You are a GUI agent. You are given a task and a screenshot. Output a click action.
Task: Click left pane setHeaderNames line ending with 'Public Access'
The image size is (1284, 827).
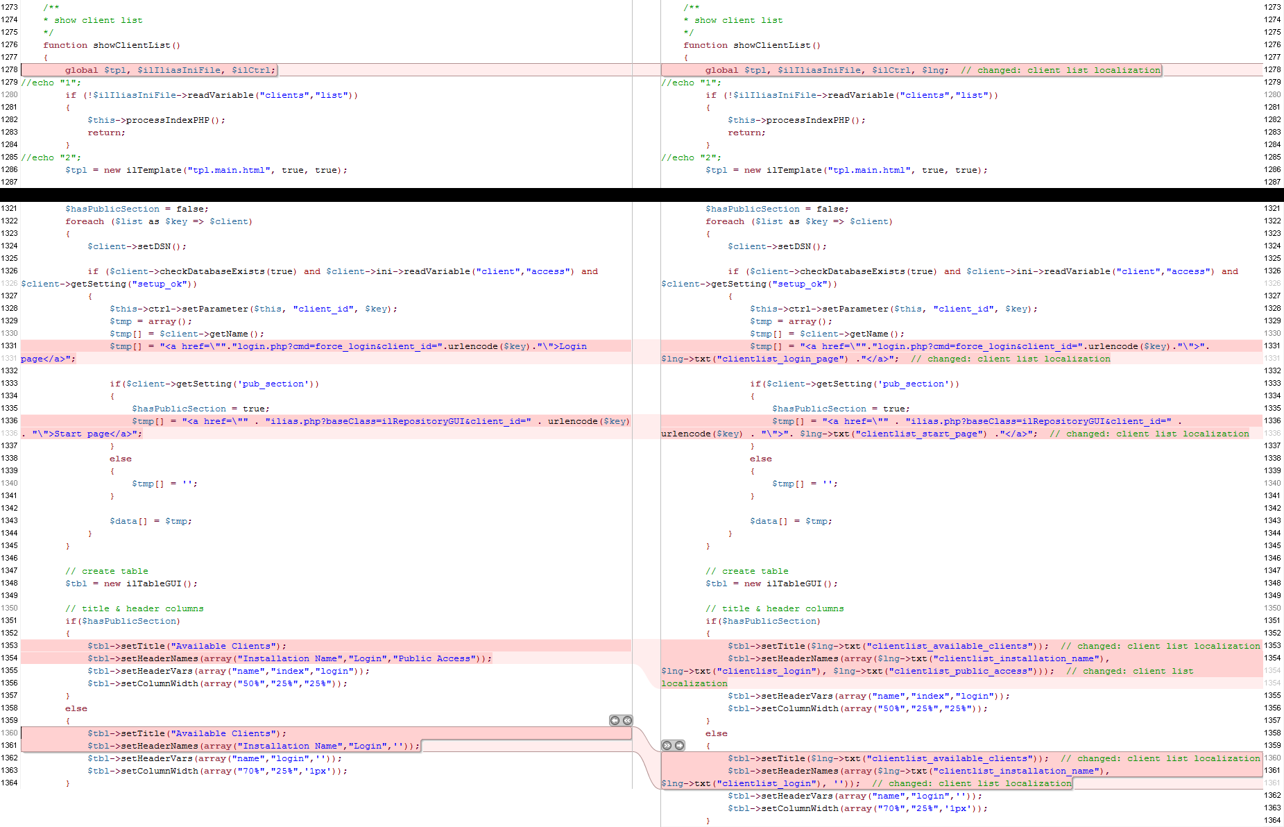289,658
